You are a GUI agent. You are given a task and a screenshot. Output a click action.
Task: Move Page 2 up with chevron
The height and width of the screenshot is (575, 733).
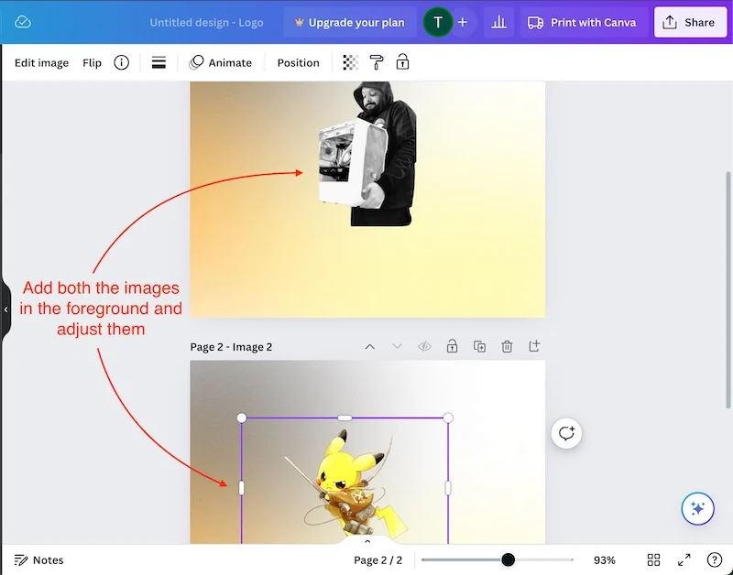click(x=370, y=347)
